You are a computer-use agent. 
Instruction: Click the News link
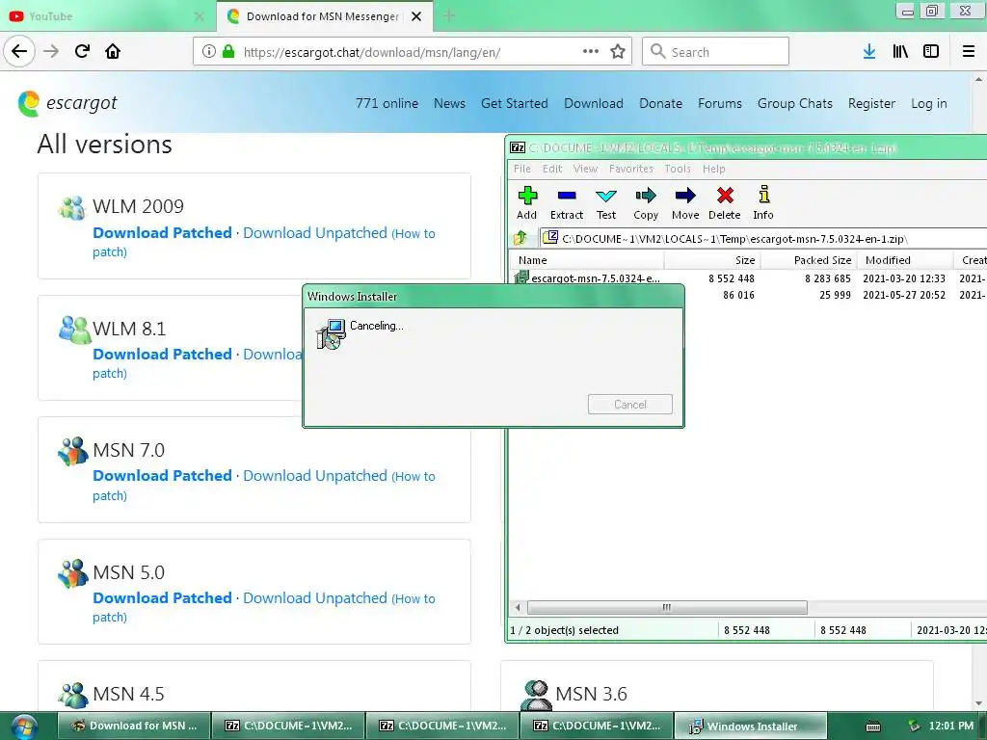[449, 103]
